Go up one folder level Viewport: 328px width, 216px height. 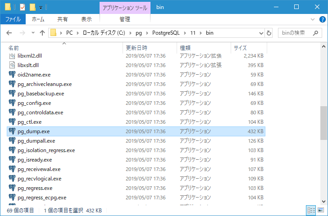pyautogui.click(x=42, y=33)
